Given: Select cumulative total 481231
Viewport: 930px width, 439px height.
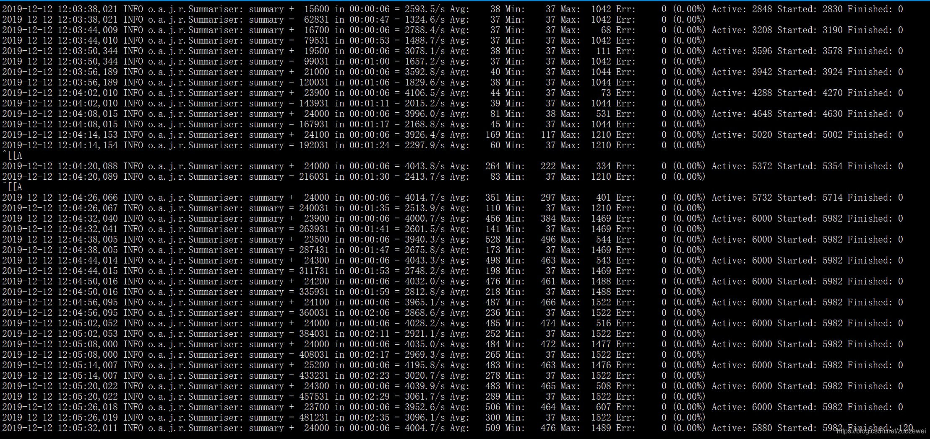Looking at the screenshot, I should pyautogui.click(x=314, y=418).
